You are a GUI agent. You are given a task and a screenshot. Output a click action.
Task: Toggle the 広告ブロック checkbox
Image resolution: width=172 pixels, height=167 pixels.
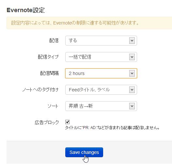click(x=67, y=122)
